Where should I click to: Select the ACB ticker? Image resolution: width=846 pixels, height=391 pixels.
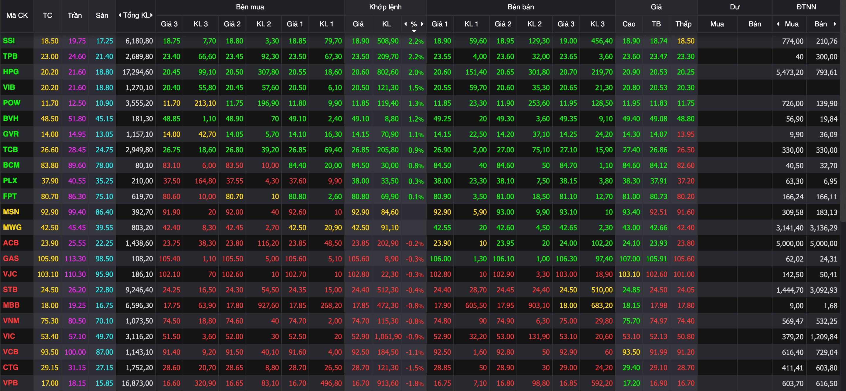click(x=11, y=243)
